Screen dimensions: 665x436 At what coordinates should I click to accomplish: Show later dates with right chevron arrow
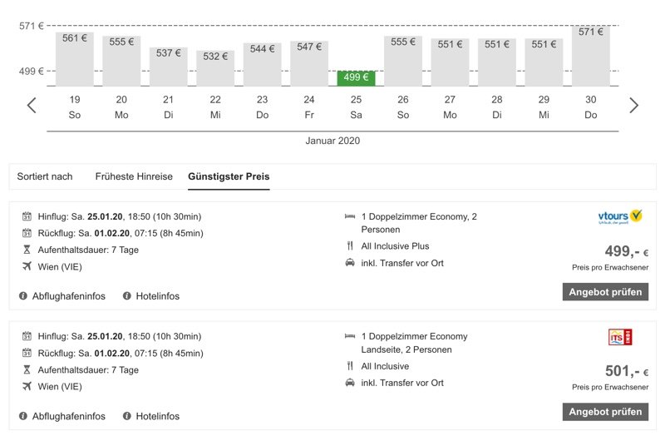tap(633, 106)
